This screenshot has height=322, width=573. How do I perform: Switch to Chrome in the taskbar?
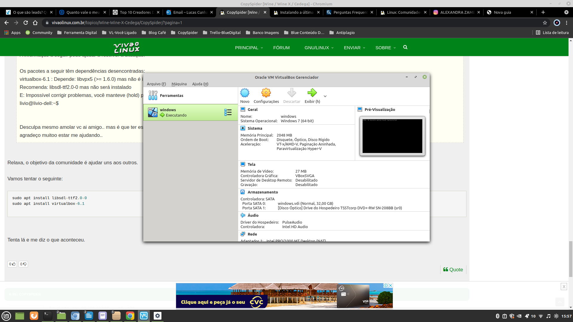pyautogui.click(x=130, y=316)
